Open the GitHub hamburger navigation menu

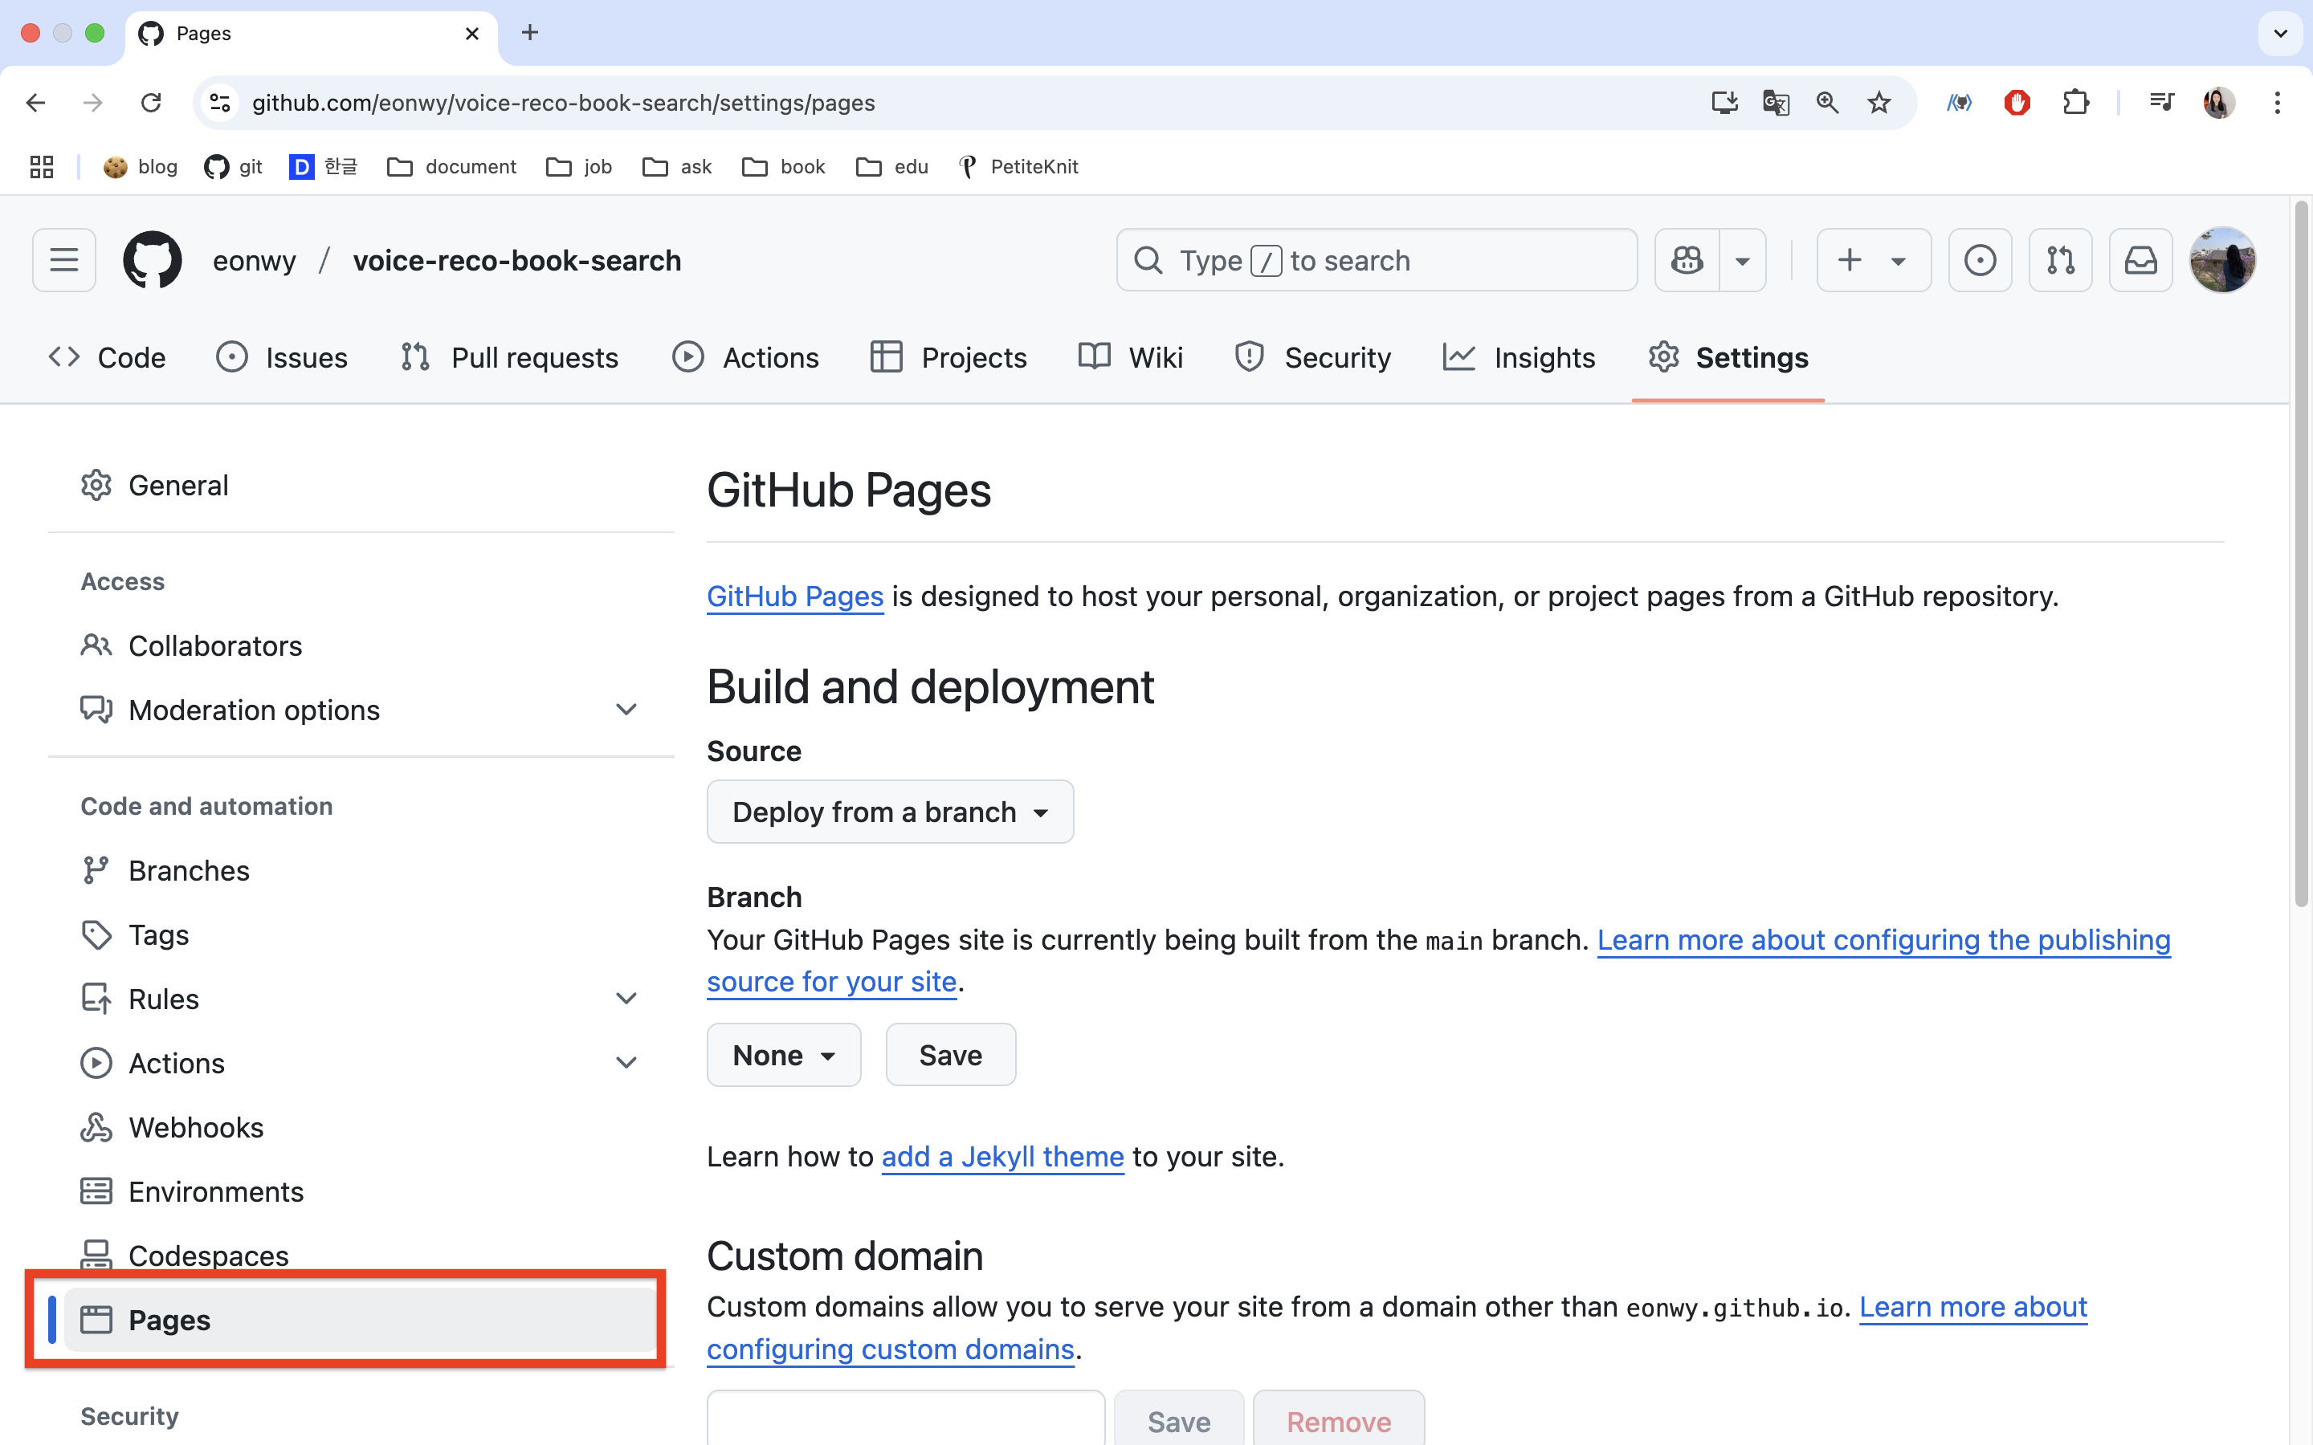(64, 260)
